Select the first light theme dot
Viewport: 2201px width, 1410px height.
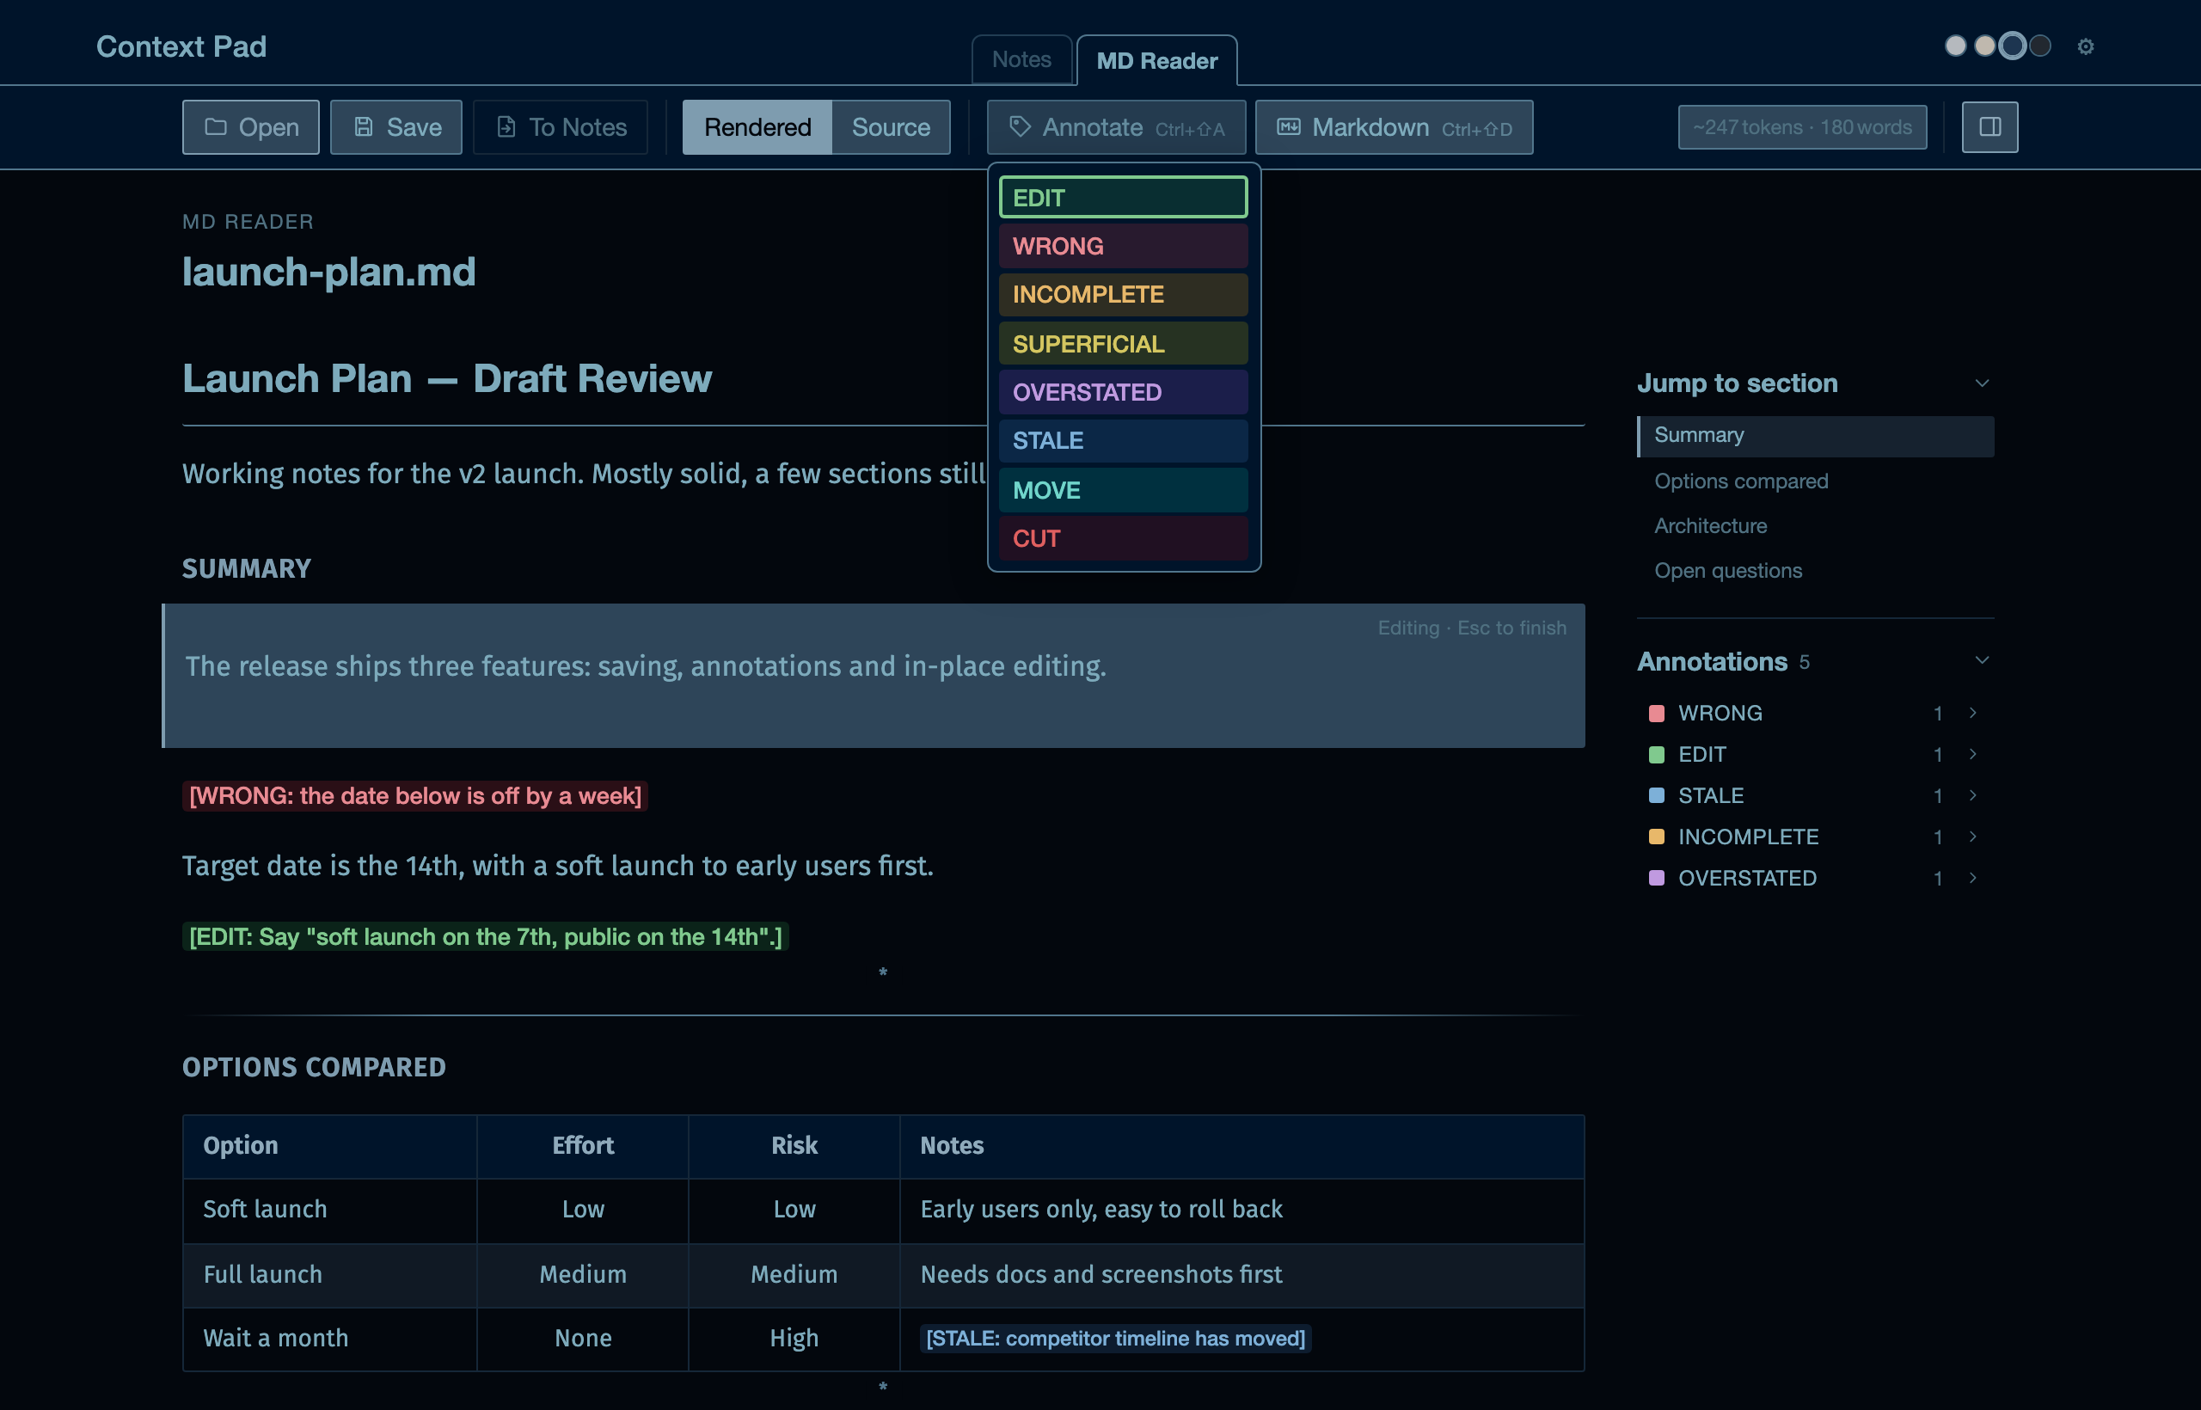[x=1955, y=46]
